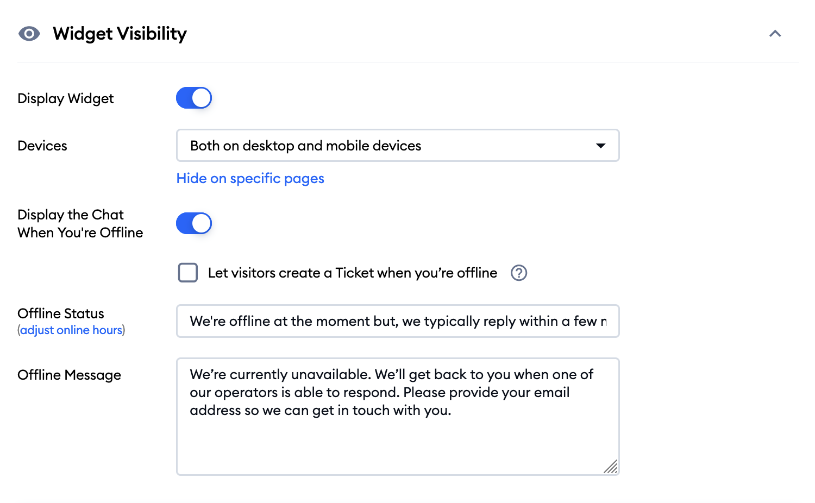
Task: Select the Offline Status label
Action: pyautogui.click(x=60, y=313)
